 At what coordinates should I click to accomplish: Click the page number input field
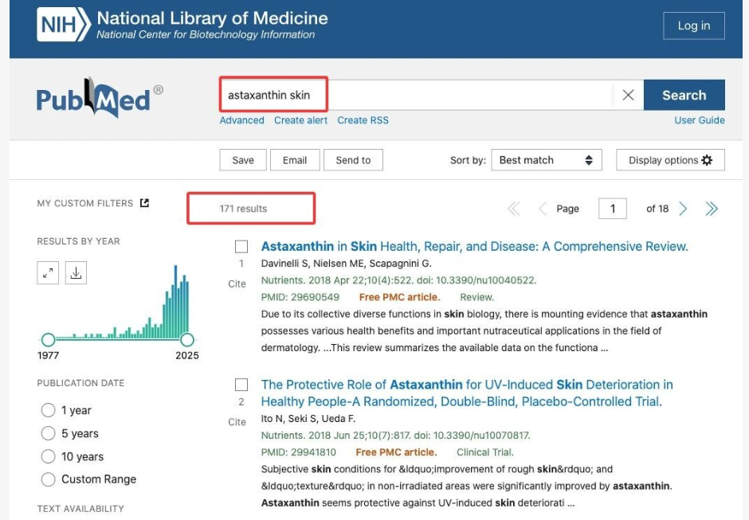[612, 209]
